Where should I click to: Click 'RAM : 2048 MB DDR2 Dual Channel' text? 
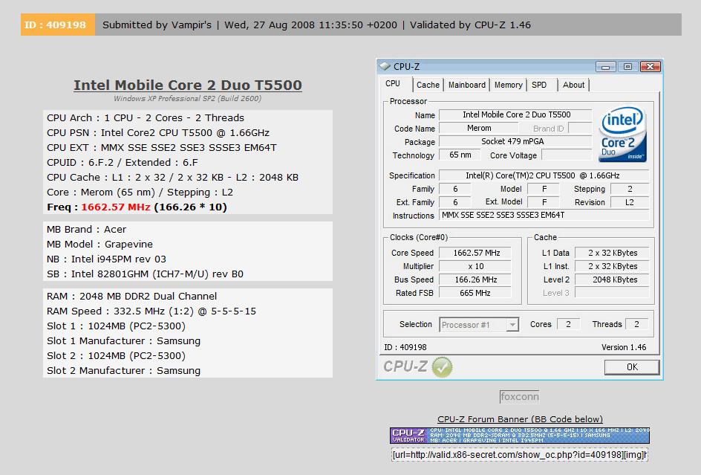coord(132,296)
